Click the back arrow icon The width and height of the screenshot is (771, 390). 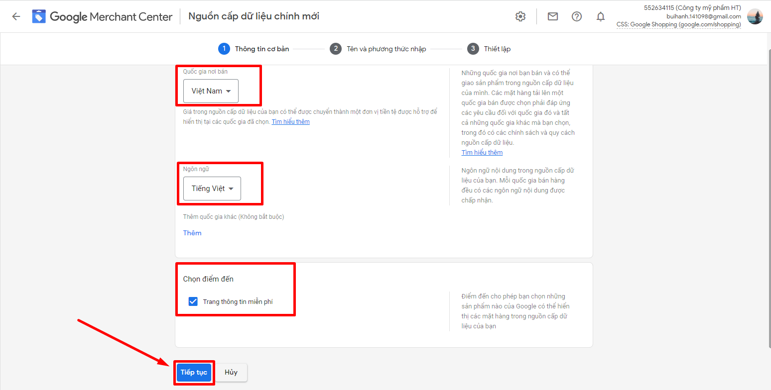pos(16,16)
